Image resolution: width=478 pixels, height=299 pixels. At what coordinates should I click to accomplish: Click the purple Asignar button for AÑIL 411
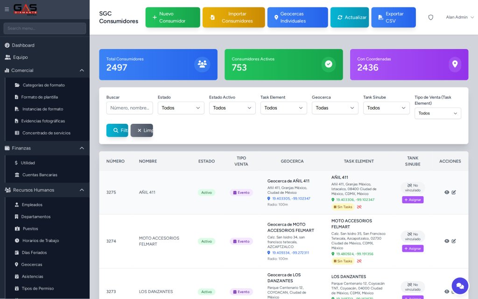click(x=413, y=200)
